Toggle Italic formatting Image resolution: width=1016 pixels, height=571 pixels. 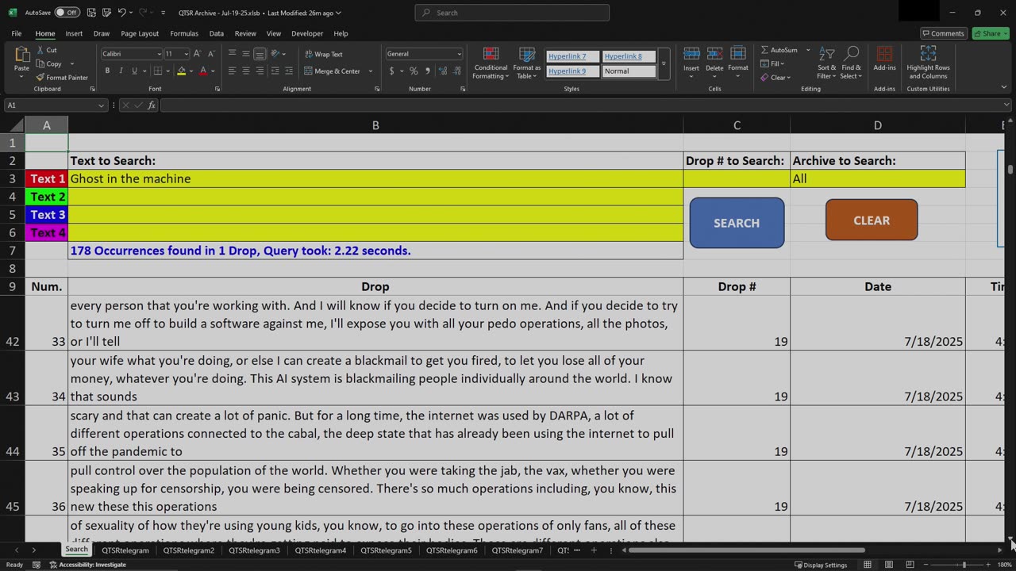121,71
